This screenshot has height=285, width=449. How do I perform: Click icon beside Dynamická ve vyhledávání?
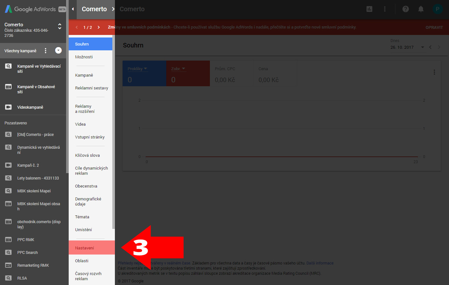(x=8, y=147)
